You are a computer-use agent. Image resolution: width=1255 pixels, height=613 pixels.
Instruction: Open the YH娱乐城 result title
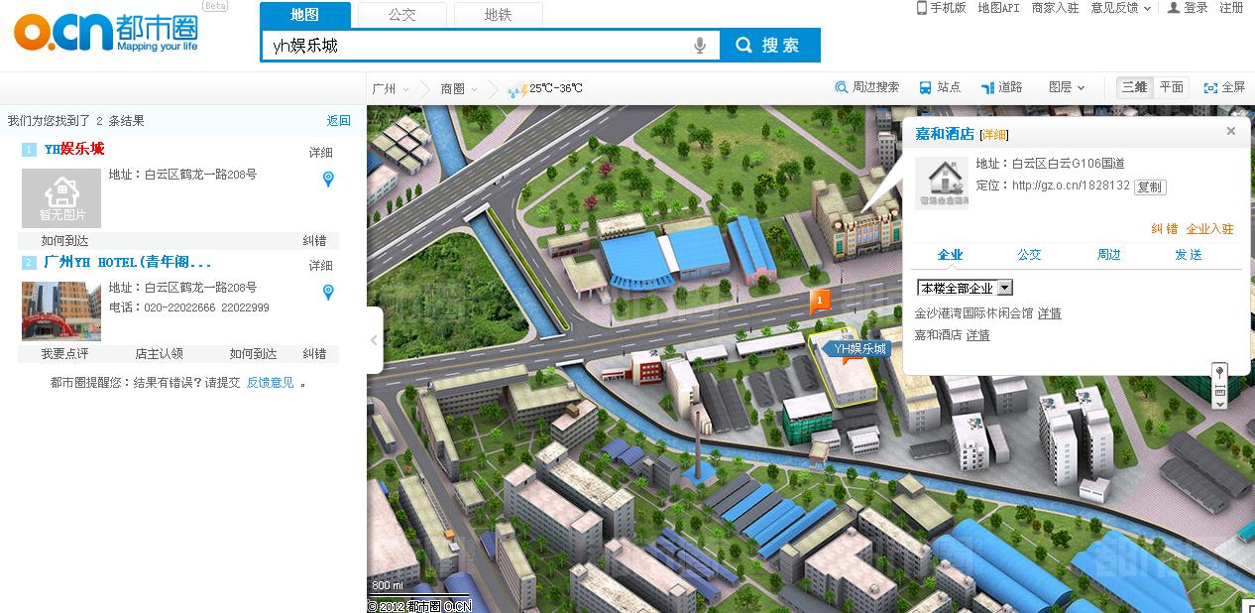coord(74,149)
